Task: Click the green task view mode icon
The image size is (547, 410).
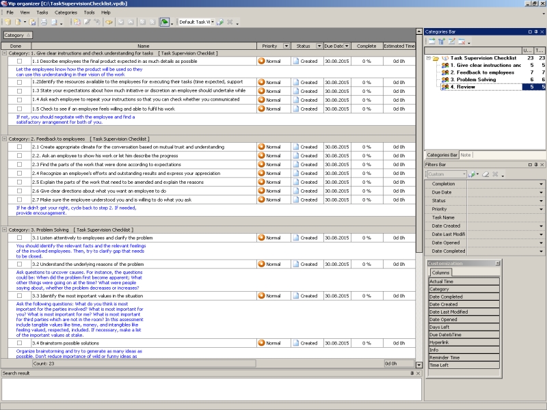Action: pos(165,22)
